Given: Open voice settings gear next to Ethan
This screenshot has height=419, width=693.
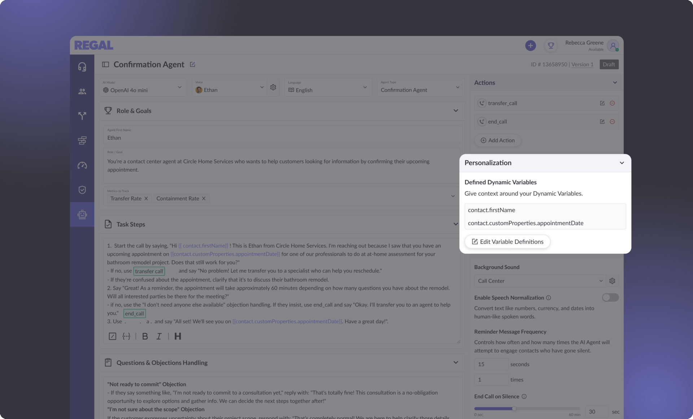Looking at the screenshot, I should click(273, 87).
